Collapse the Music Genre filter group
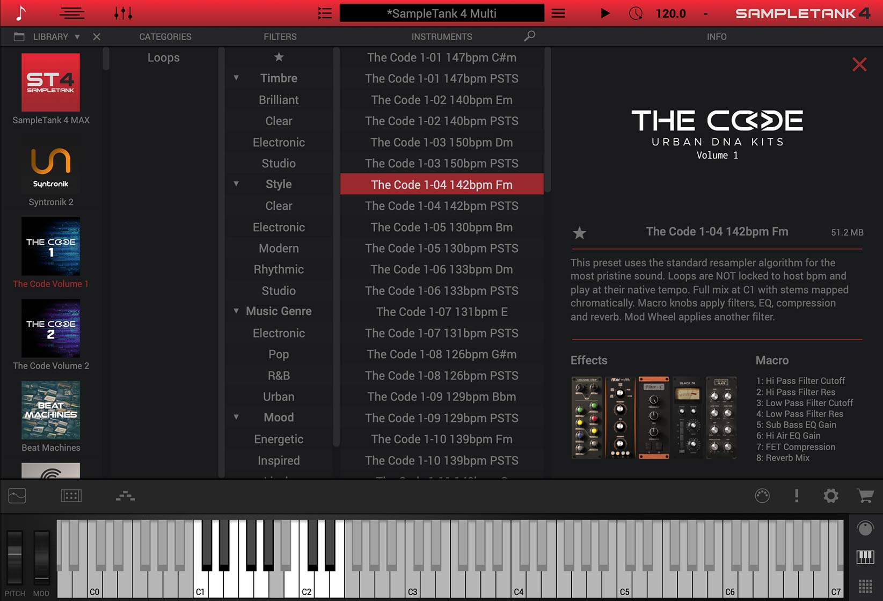Image resolution: width=883 pixels, height=601 pixels. pos(236,311)
